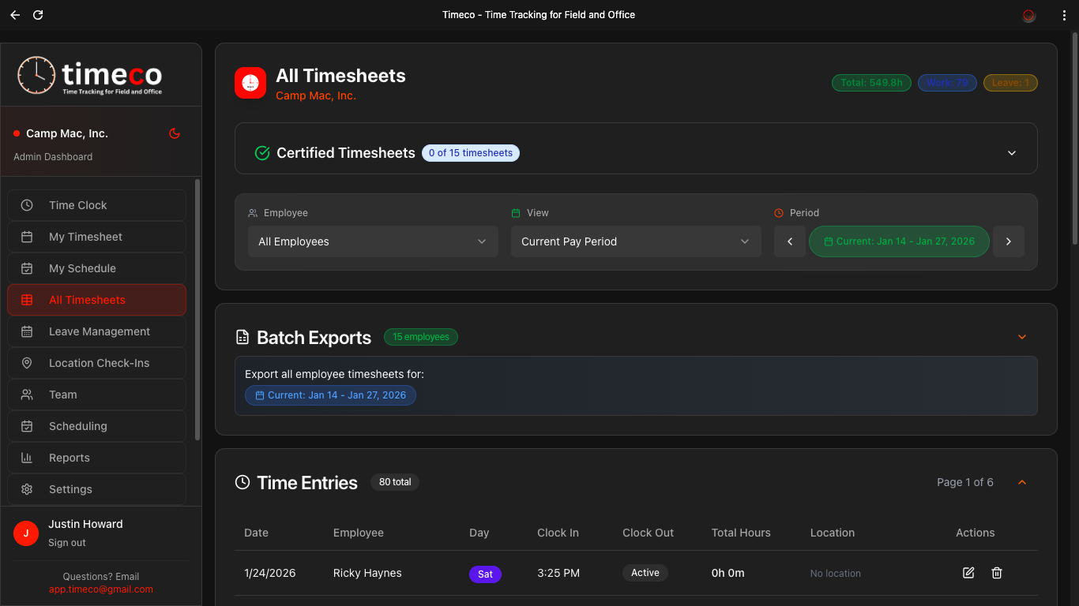Viewport: 1079px width, 606px height.
Task: Go to next pay period with right arrow
Action: 1009,241
